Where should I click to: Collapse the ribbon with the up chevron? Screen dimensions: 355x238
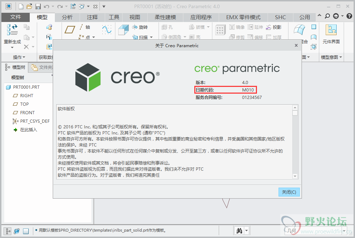coord(319,15)
